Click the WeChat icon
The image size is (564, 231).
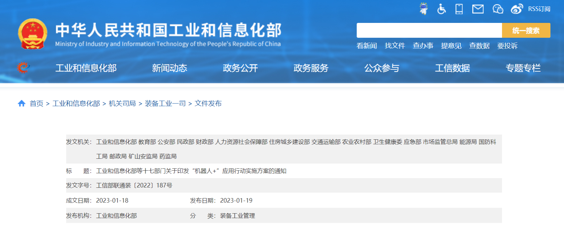click(x=498, y=9)
